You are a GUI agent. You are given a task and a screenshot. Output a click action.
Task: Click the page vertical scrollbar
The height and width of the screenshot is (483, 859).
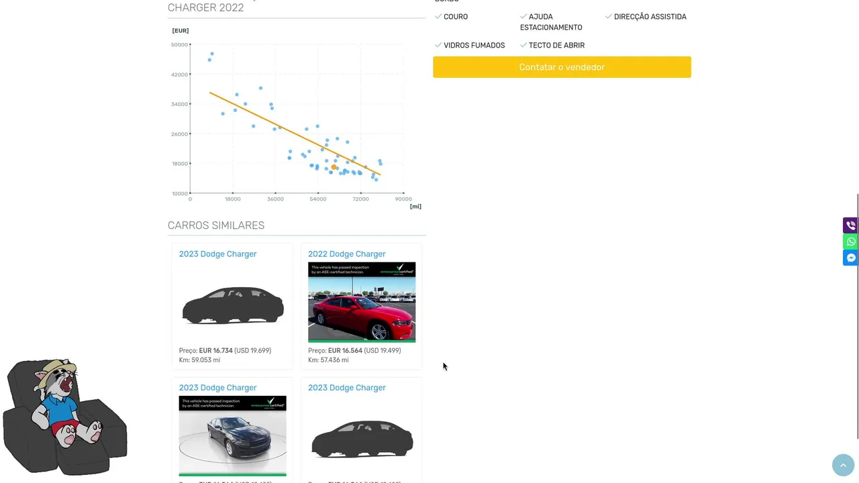(x=857, y=317)
